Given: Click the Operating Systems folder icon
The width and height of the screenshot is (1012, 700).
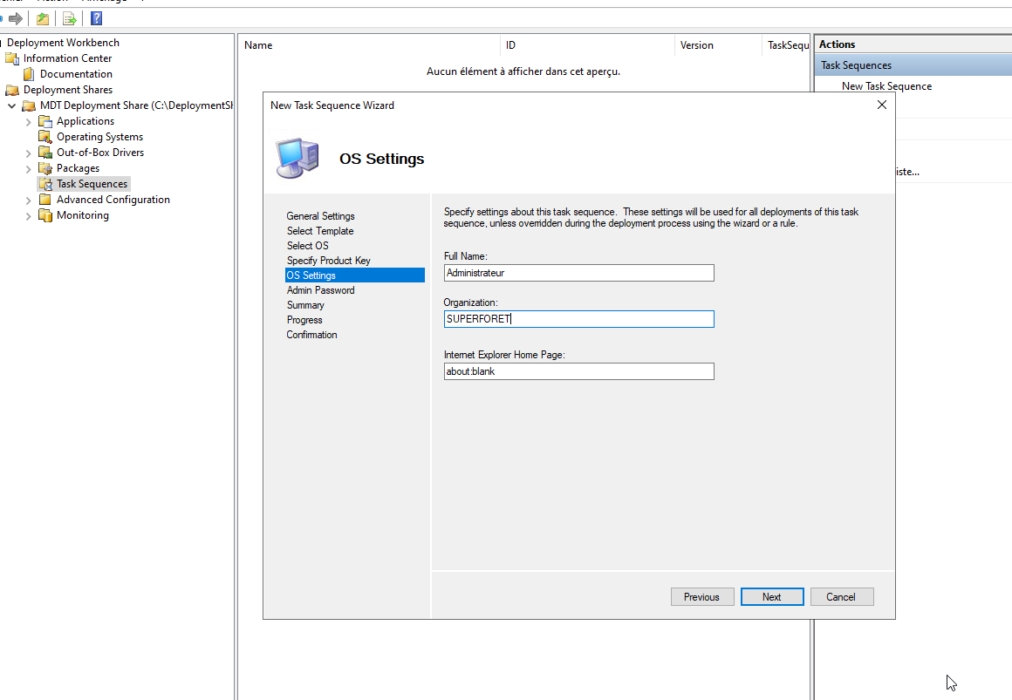Looking at the screenshot, I should 45,137.
